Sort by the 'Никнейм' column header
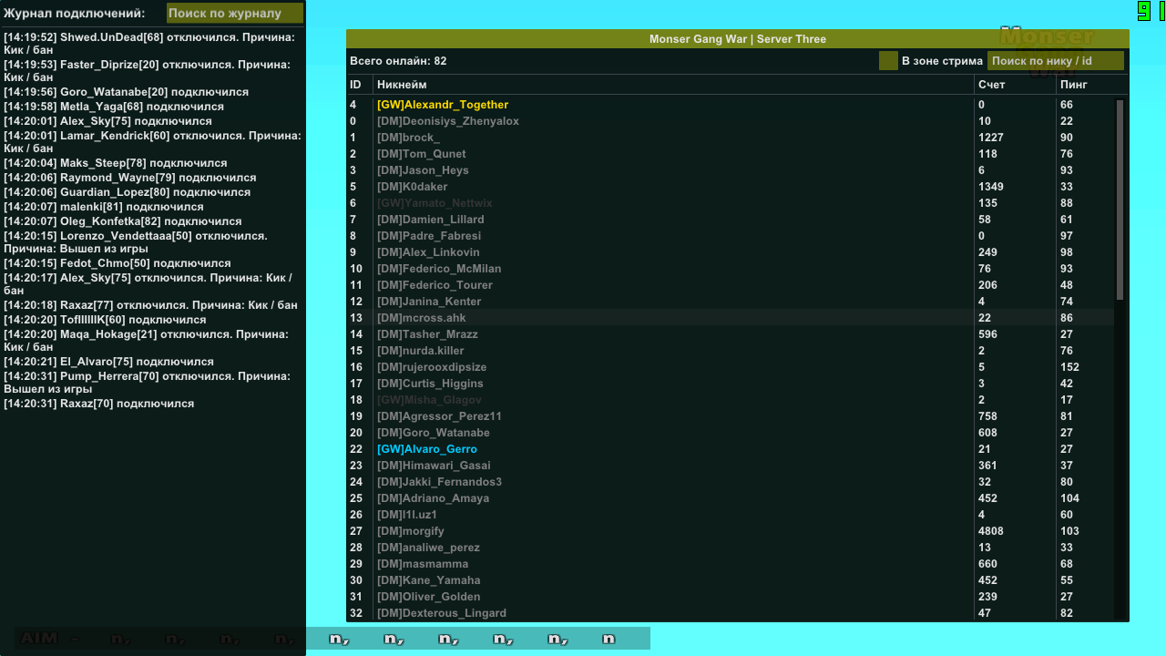 (x=402, y=85)
